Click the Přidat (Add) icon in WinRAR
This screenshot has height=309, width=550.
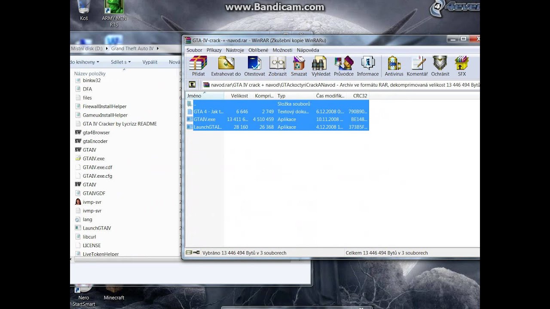[198, 66]
